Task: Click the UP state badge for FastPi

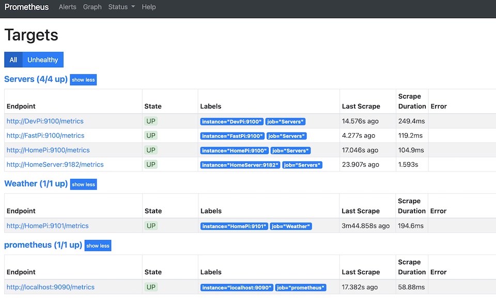Action: tap(151, 136)
